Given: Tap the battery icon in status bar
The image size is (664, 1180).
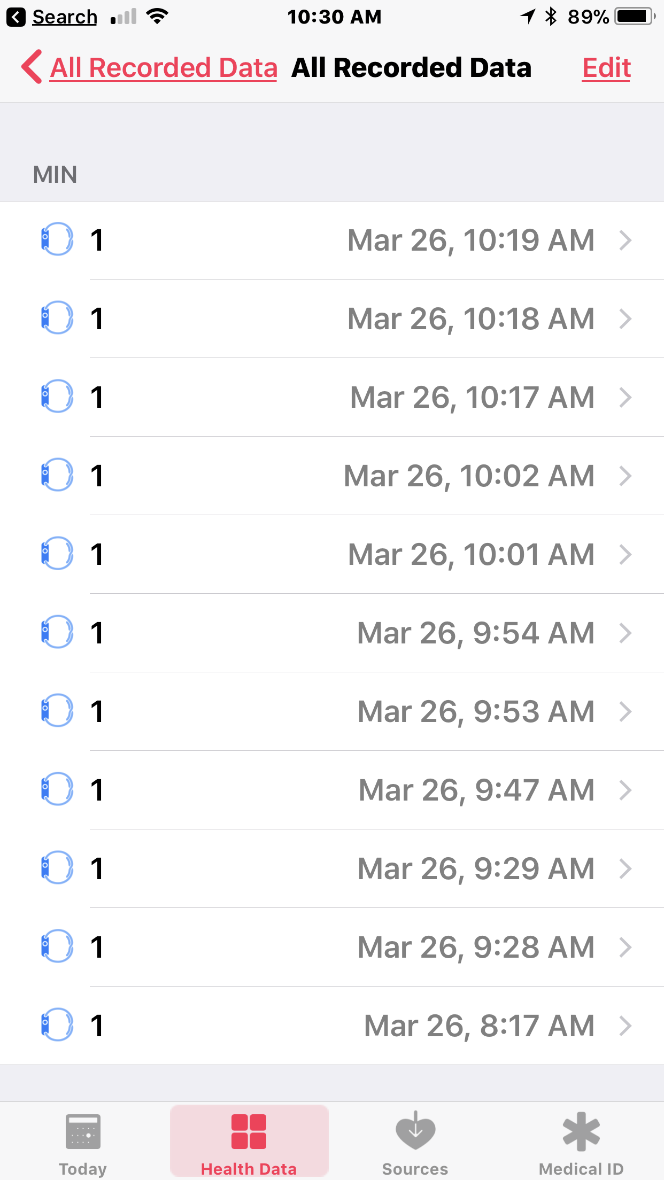Looking at the screenshot, I should [635, 17].
